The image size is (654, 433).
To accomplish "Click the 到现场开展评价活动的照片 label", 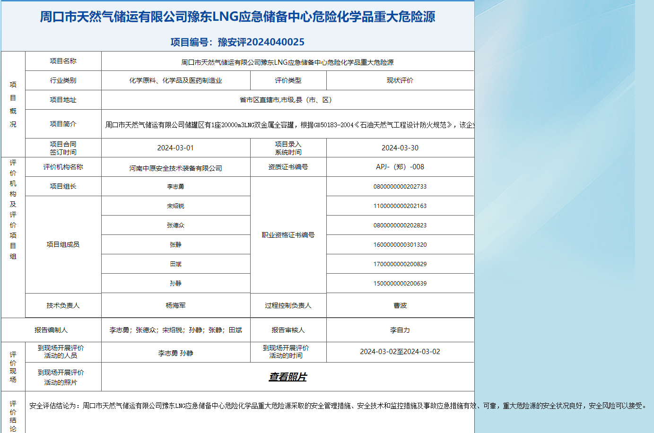I will click(61, 377).
